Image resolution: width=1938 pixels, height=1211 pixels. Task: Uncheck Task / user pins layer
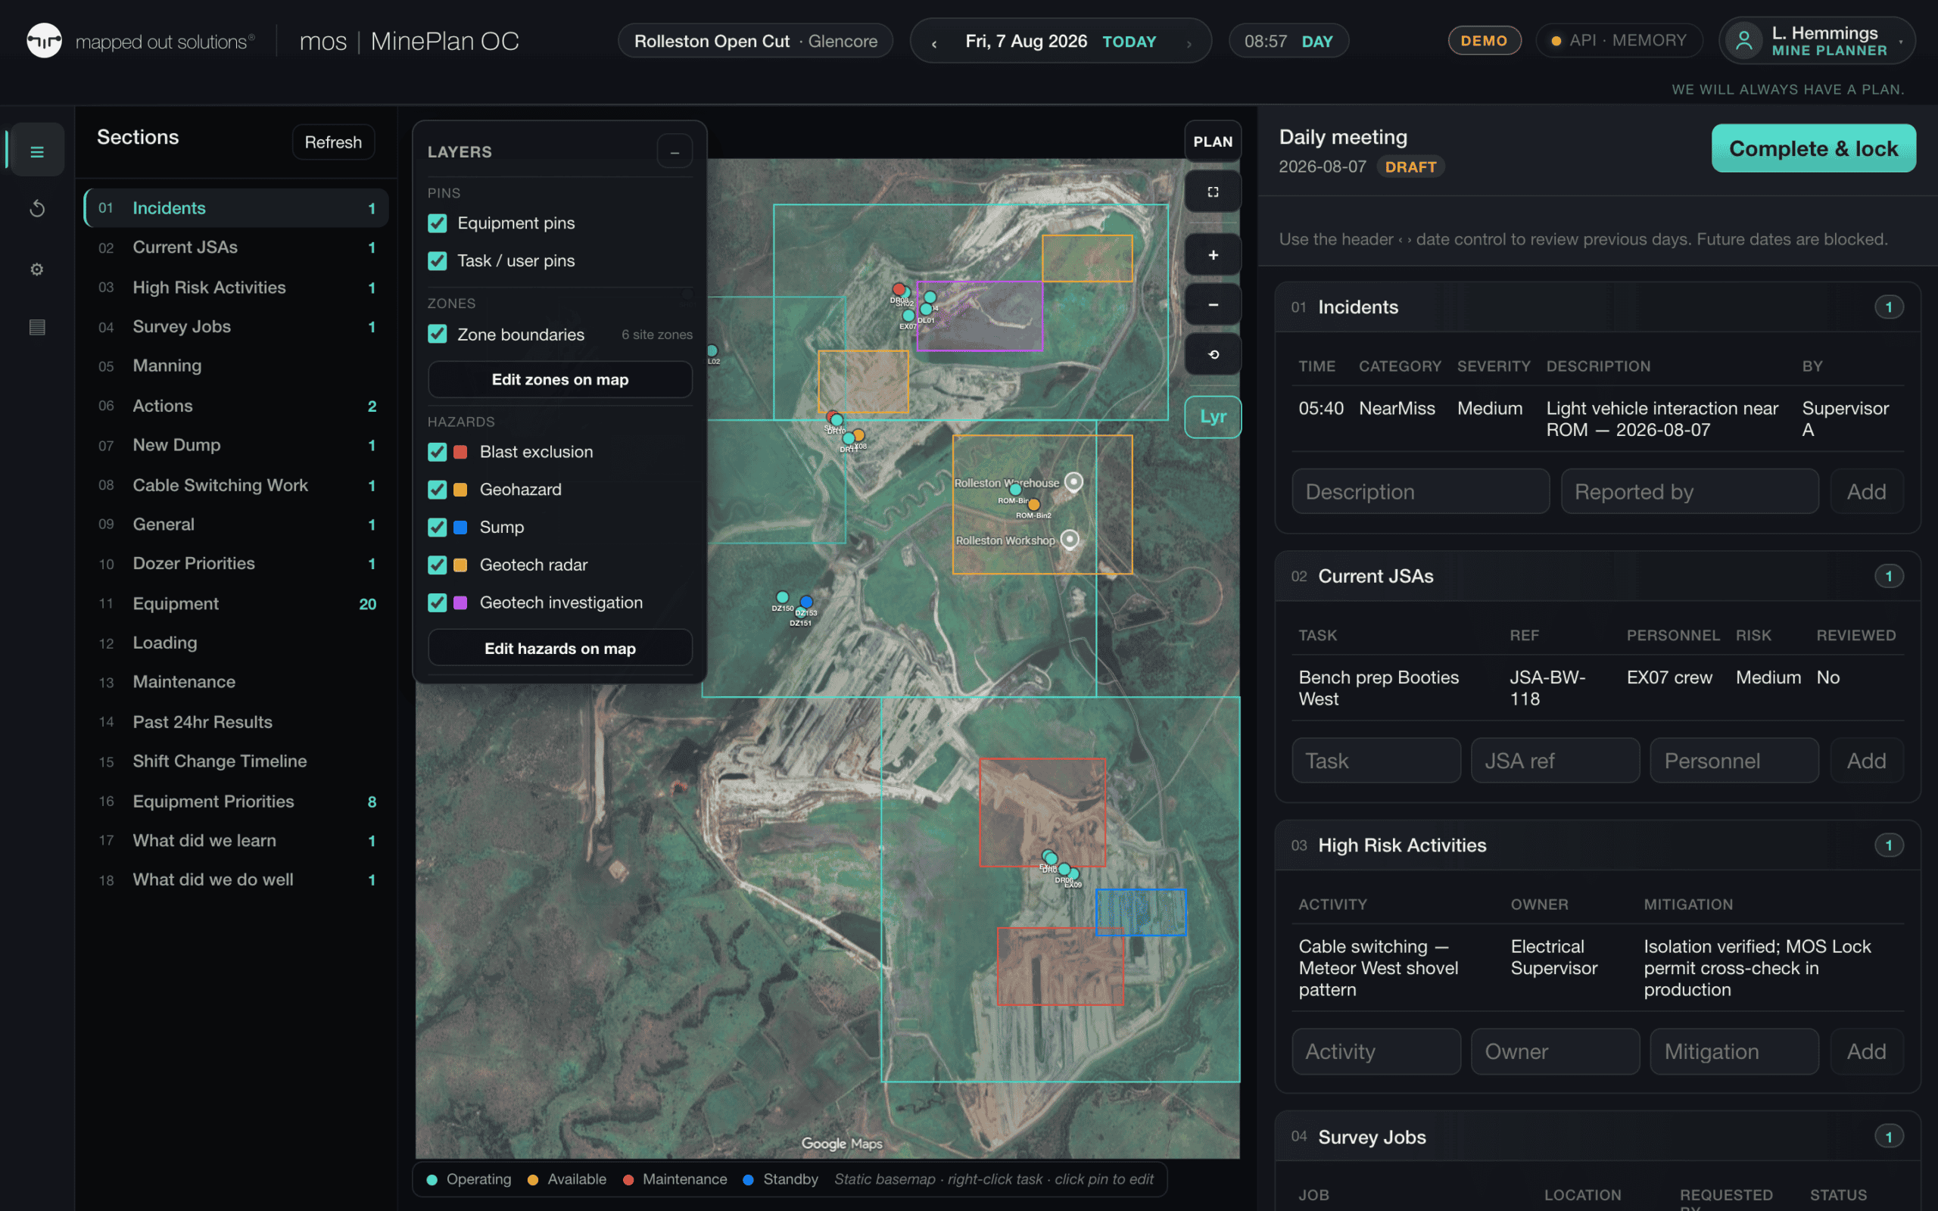tap(438, 261)
